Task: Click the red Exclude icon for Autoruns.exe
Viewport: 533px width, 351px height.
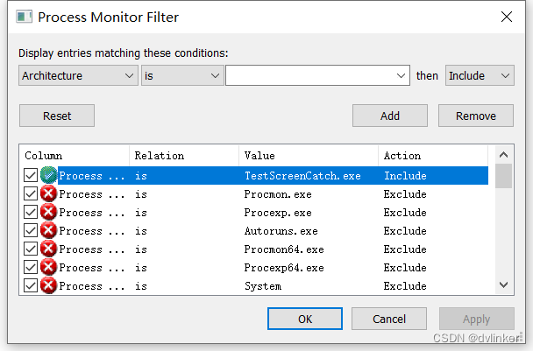Action: tap(48, 230)
